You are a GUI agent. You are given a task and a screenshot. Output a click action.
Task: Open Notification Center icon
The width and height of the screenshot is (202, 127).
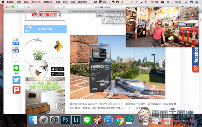click(197, 2)
